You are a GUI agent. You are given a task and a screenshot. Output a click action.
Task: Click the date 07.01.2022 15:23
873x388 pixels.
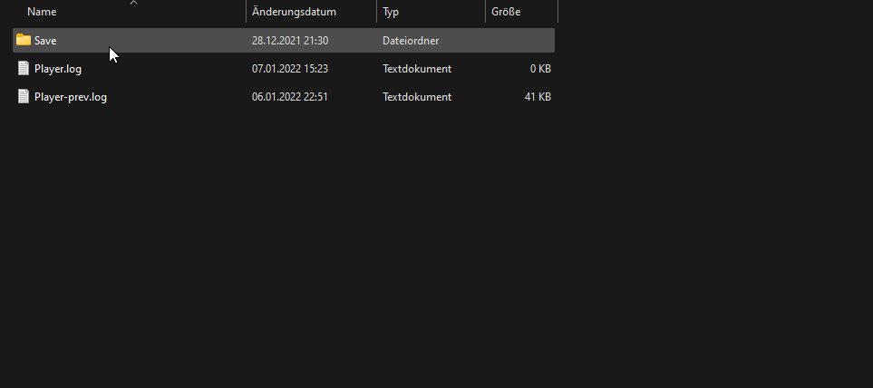(290, 69)
